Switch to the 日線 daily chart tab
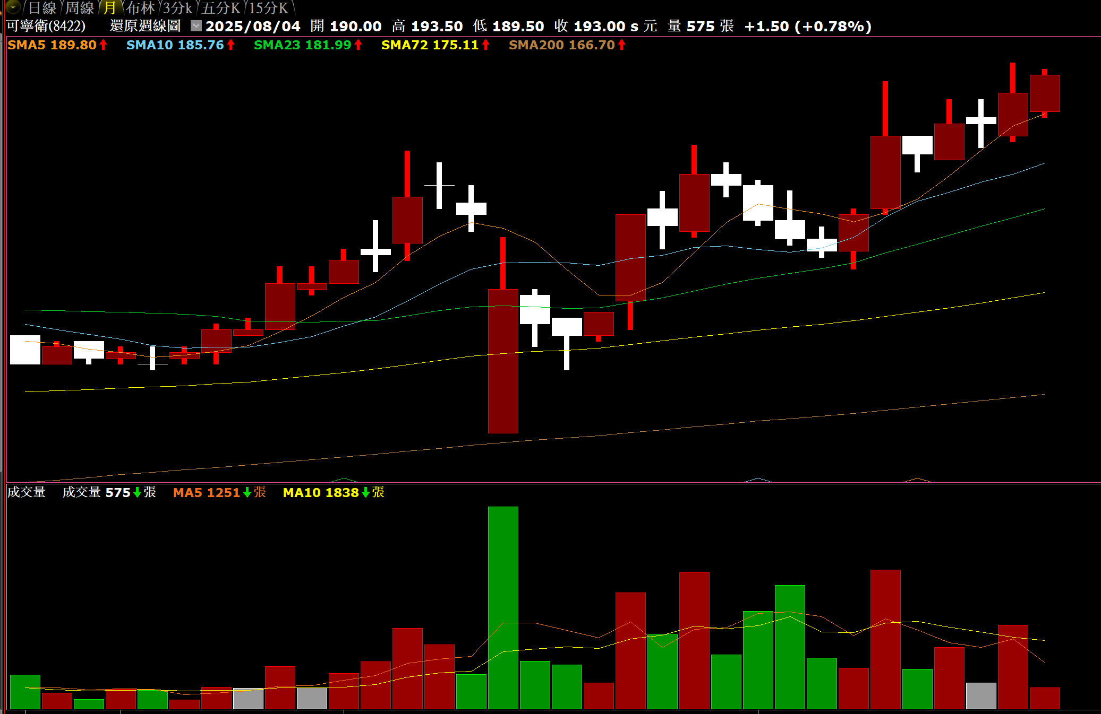This screenshot has height=714, width=1101. point(42,8)
